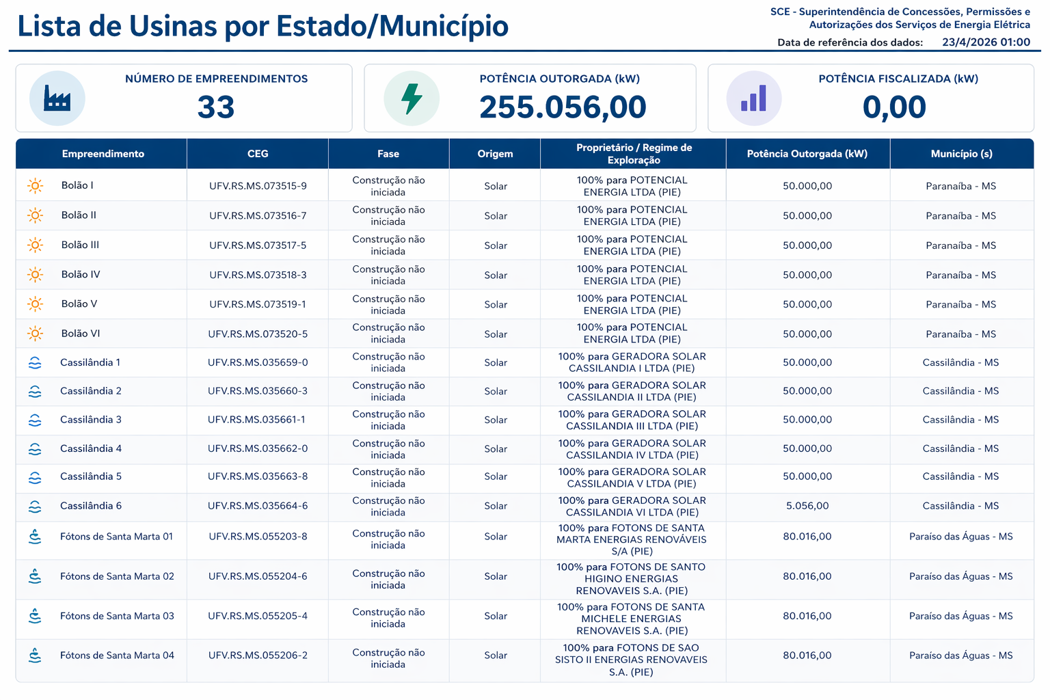This screenshot has width=1050, height=700.
Task: Click the icon beside Fótons de Santa Marta 04
Action: pos(35,656)
